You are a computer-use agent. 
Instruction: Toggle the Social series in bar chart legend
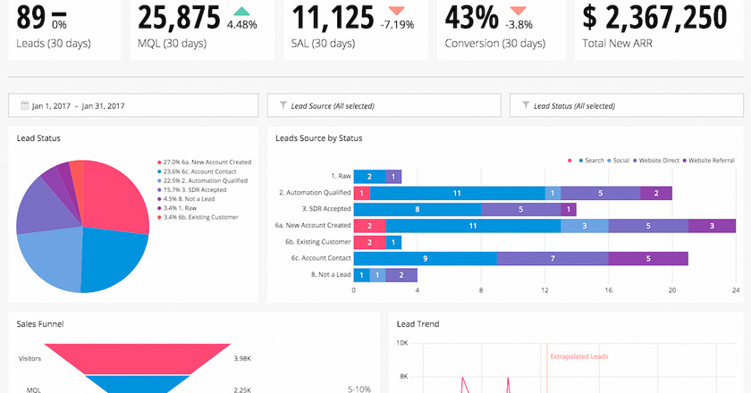tap(619, 161)
